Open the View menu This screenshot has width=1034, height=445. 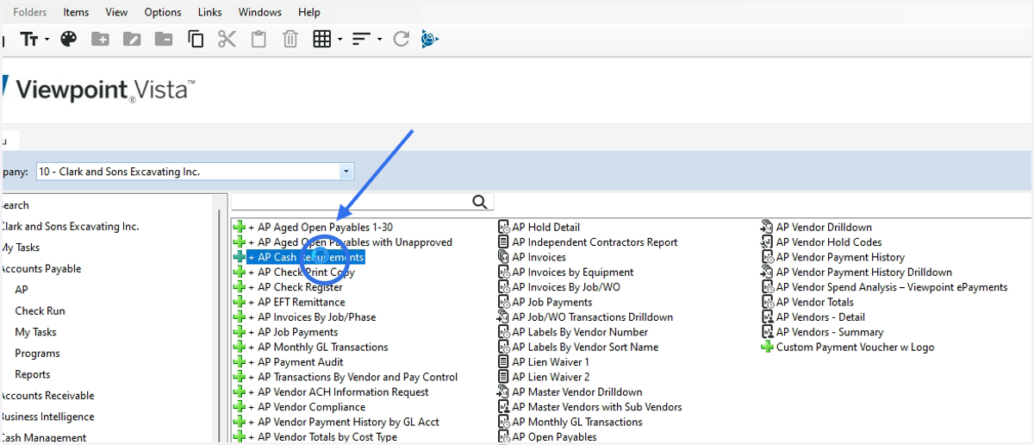[x=116, y=12]
